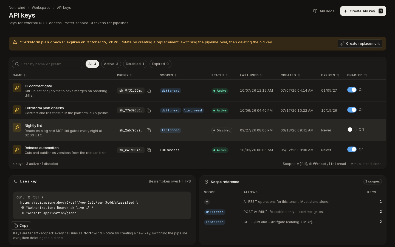Click the shield icon beside Scope reference
This screenshot has height=247, width=395.
(206, 182)
